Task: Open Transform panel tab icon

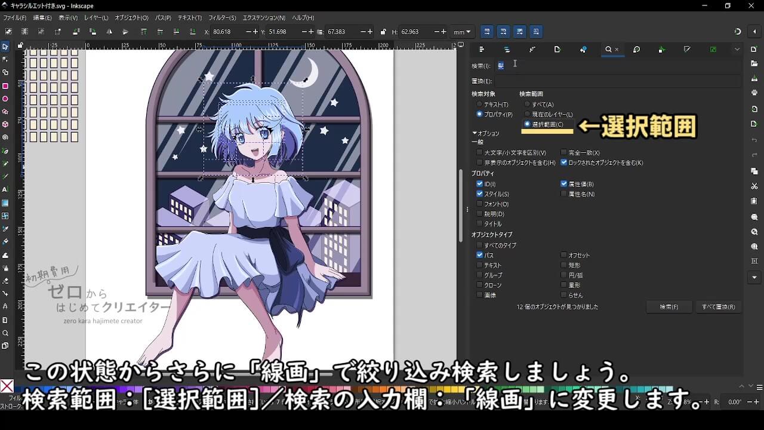Action: tap(636, 50)
